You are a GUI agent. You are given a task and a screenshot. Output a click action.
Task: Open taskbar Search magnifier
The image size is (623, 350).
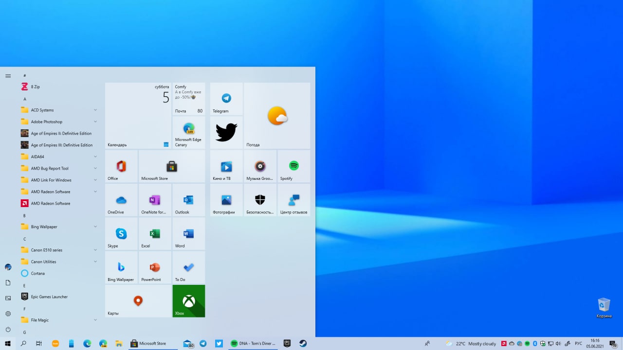click(x=23, y=343)
